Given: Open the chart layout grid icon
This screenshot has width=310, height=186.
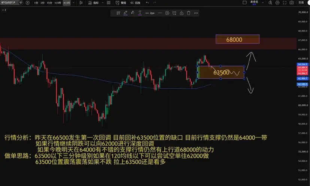Looking at the screenshot, I should [109, 3].
